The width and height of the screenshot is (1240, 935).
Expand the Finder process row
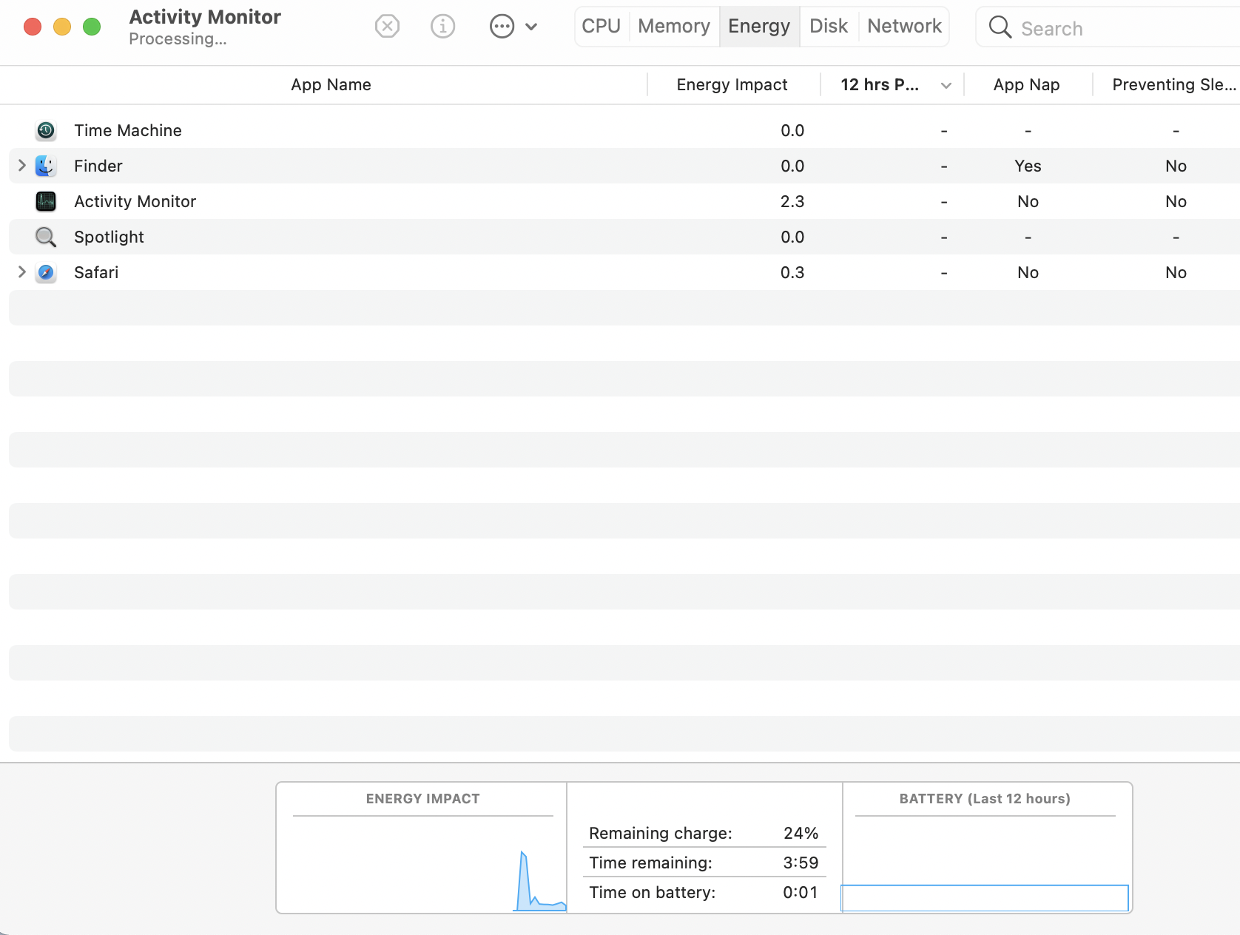tap(21, 166)
